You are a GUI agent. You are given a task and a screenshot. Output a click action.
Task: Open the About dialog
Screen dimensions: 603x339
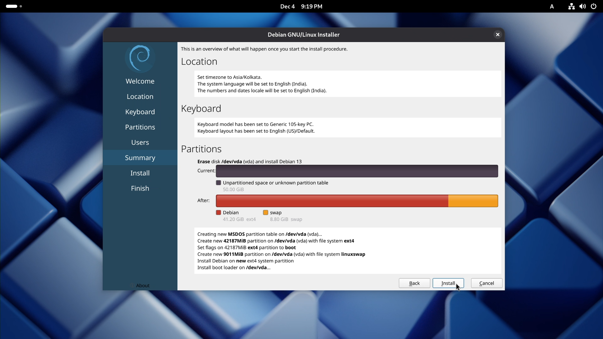[x=140, y=285]
